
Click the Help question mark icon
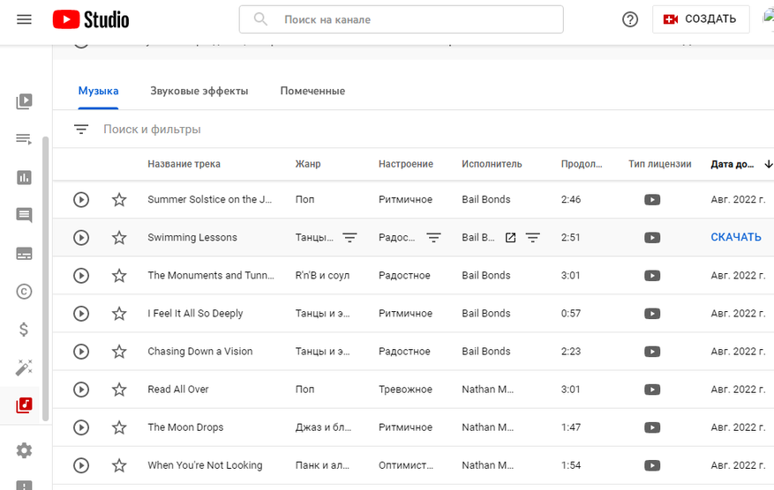click(x=630, y=19)
